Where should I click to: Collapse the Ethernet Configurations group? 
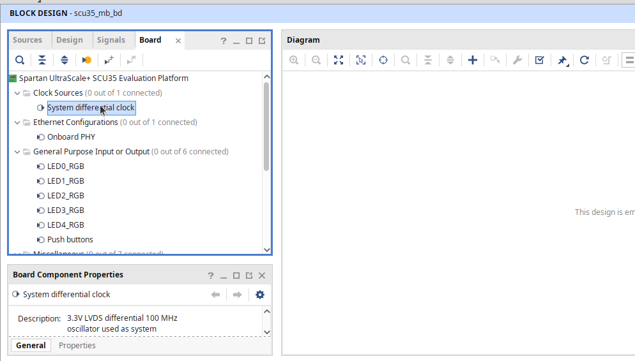17,122
